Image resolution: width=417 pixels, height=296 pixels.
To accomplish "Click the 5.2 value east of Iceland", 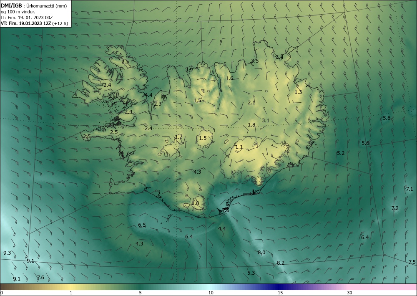I will click(x=341, y=153).
